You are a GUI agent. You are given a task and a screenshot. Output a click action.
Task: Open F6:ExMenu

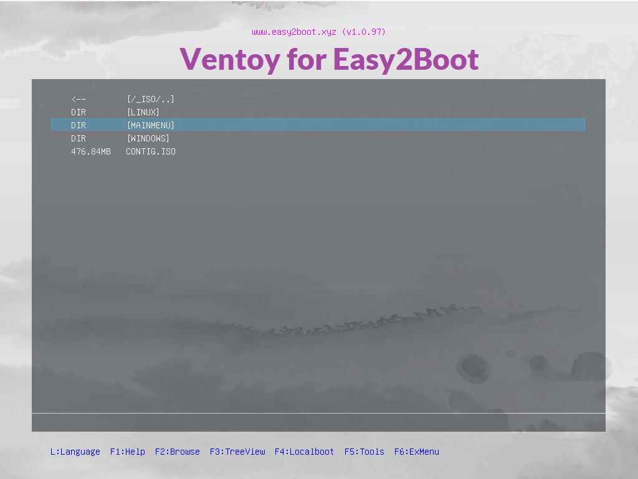pos(417,452)
